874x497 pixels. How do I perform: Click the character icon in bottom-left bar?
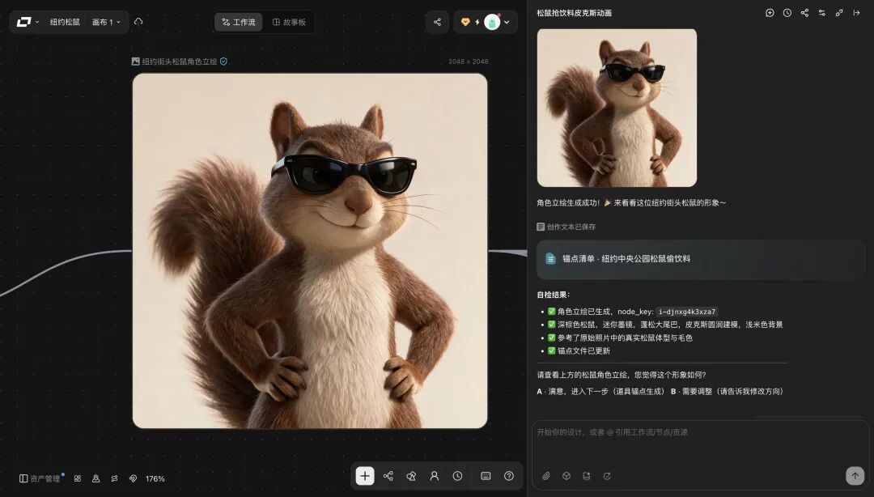pyautogui.click(x=95, y=478)
